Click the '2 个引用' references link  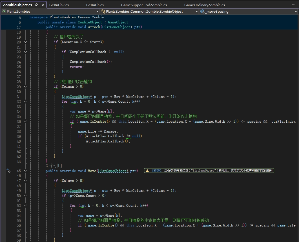(x=54, y=166)
